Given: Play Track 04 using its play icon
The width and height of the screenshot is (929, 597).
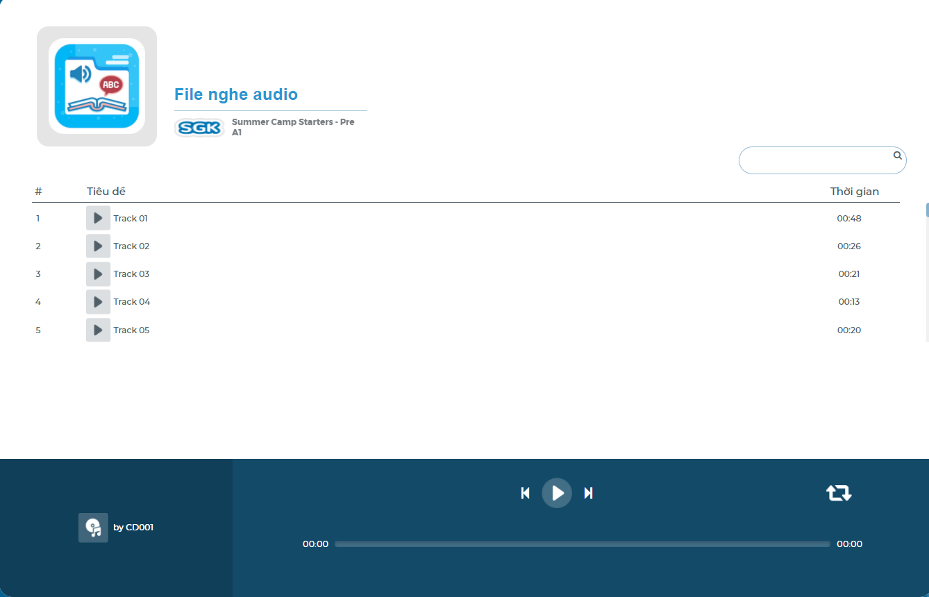Looking at the screenshot, I should coord(98,301).
